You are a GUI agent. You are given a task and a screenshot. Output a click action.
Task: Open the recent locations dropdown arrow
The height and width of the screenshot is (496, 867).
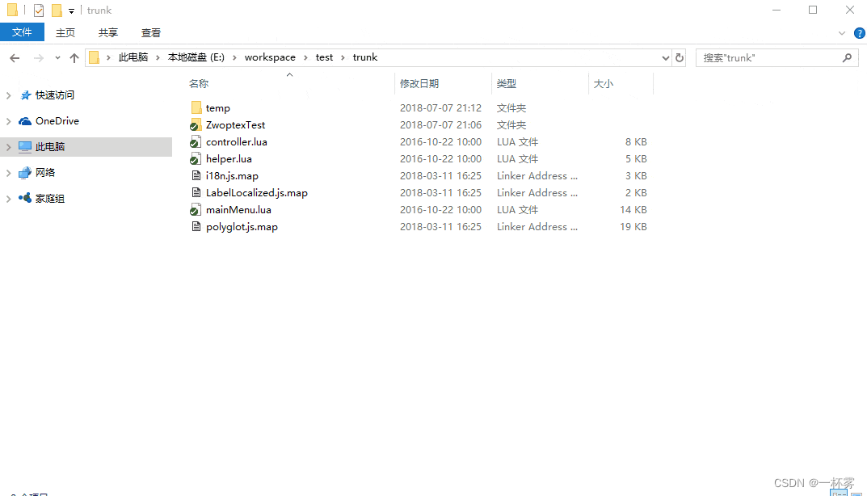(57, 58)
